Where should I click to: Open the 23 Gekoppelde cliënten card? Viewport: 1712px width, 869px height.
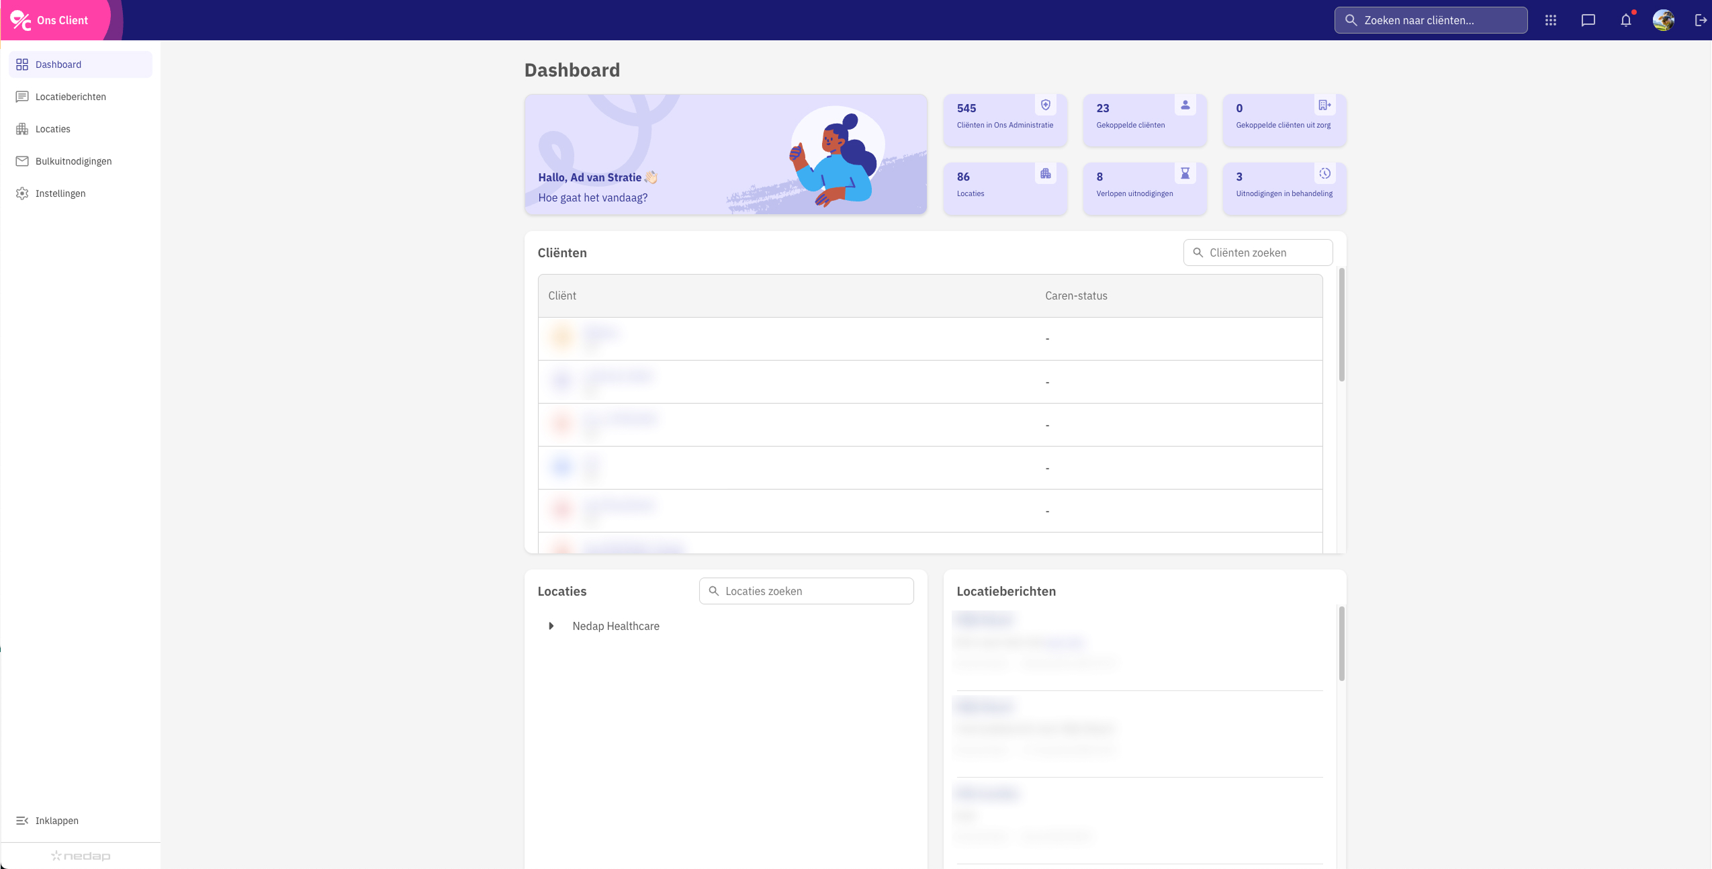tap(1144, 120)
